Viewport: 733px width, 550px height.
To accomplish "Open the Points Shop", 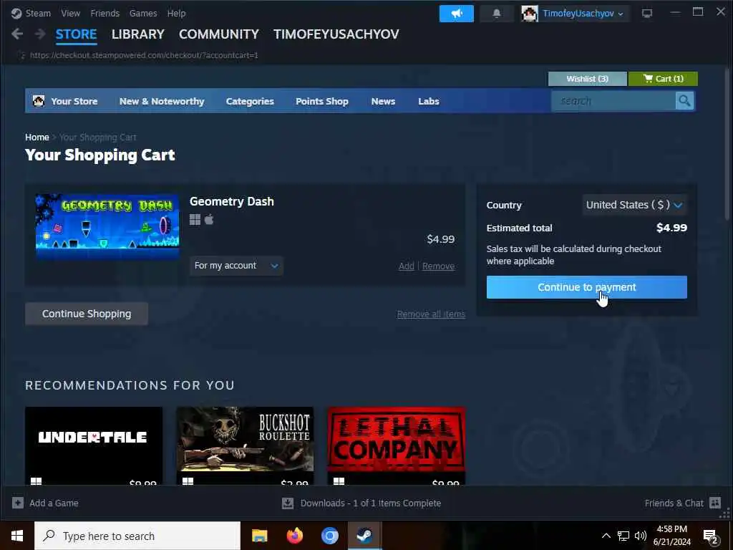I will [321, 101].
